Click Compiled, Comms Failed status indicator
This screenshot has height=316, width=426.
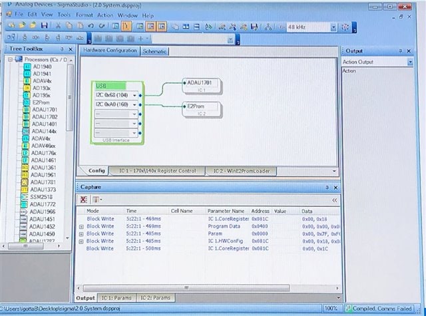[379, 309]
